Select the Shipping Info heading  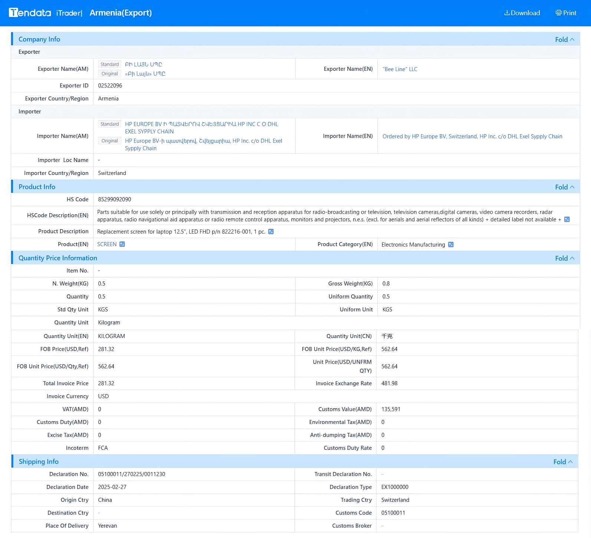pyautogui.click(x=39, y=462)
